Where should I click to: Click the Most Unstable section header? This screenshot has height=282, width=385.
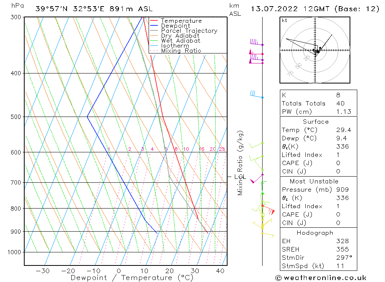point(314,181)
